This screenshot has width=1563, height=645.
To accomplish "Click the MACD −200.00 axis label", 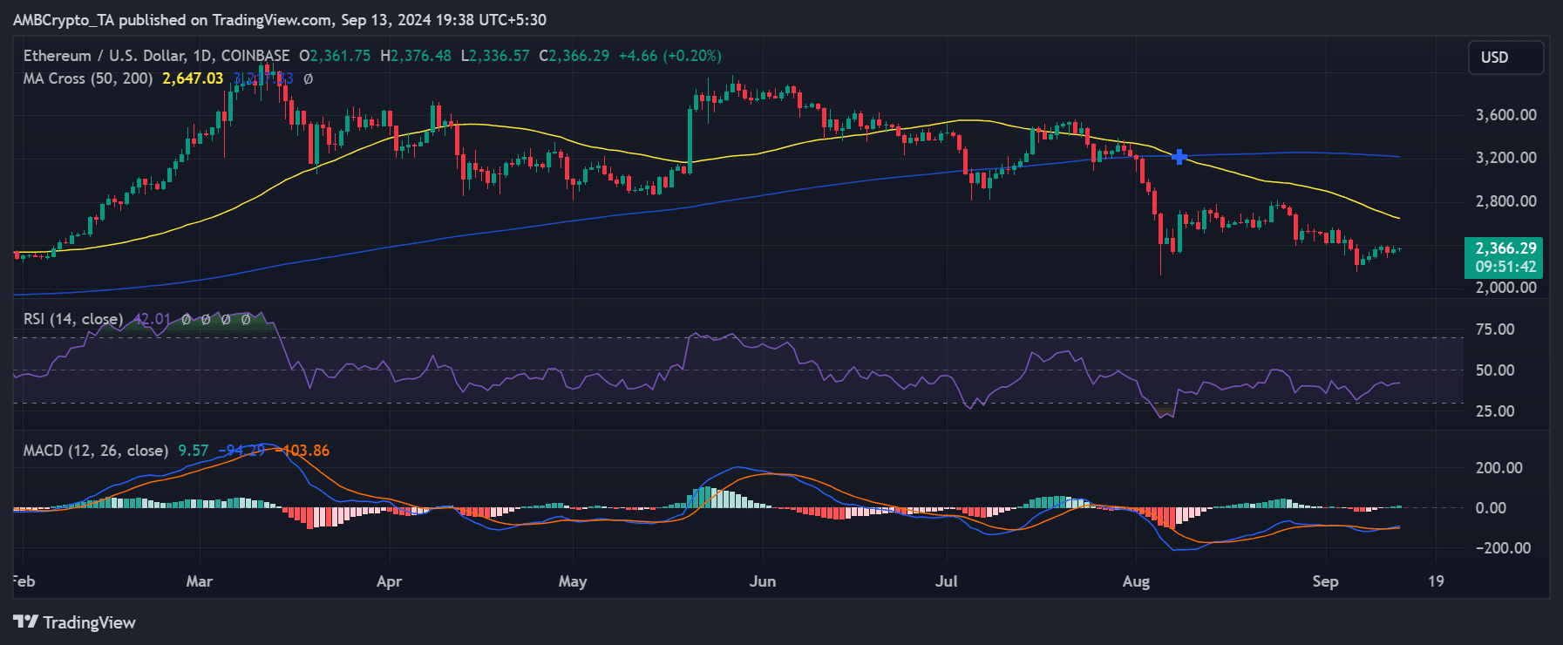I will click(1503, 548).
